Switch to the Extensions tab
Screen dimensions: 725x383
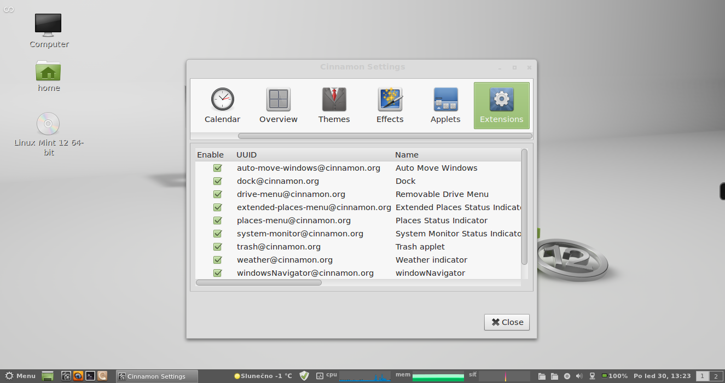pyautogui.click(x=501, y=106)
